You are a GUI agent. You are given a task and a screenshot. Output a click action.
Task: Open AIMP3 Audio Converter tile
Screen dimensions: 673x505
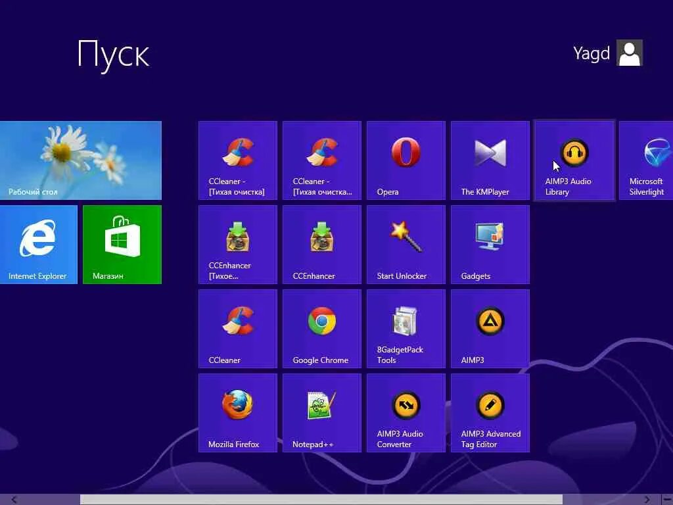click(x=406, y=413)
